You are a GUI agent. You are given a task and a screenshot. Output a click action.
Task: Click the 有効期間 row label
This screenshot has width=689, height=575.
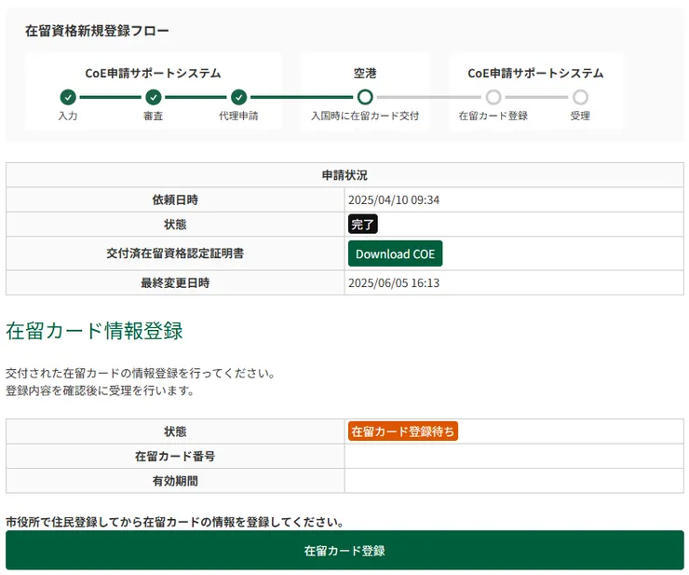[175, 481]
